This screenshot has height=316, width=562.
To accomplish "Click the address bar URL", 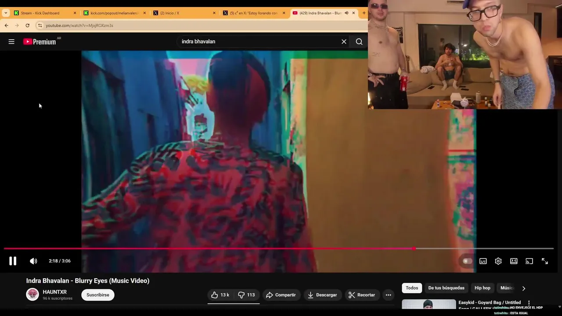I will click(79, 25).
